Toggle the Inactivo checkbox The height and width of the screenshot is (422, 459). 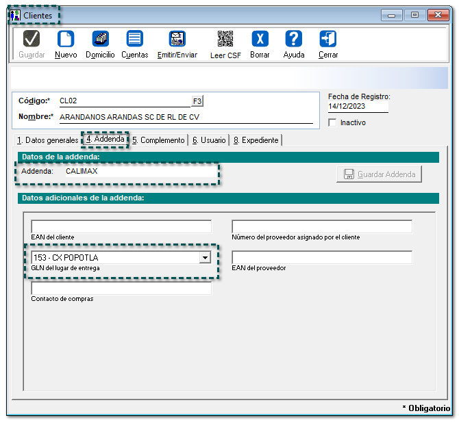[x=333, y=123]
